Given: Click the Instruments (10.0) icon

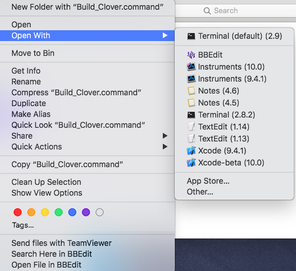Looking at the screenshot, I should [191, 67].
